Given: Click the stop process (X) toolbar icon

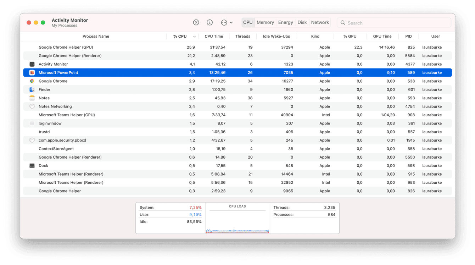Looking at the screenshot, I should click(196, 22).
